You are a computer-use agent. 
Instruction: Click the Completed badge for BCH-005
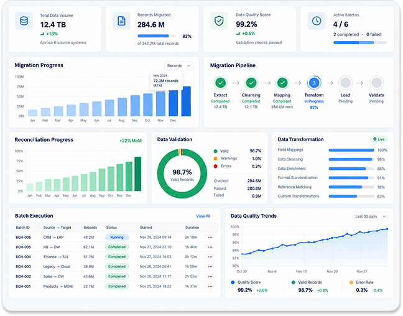[117, 247]
